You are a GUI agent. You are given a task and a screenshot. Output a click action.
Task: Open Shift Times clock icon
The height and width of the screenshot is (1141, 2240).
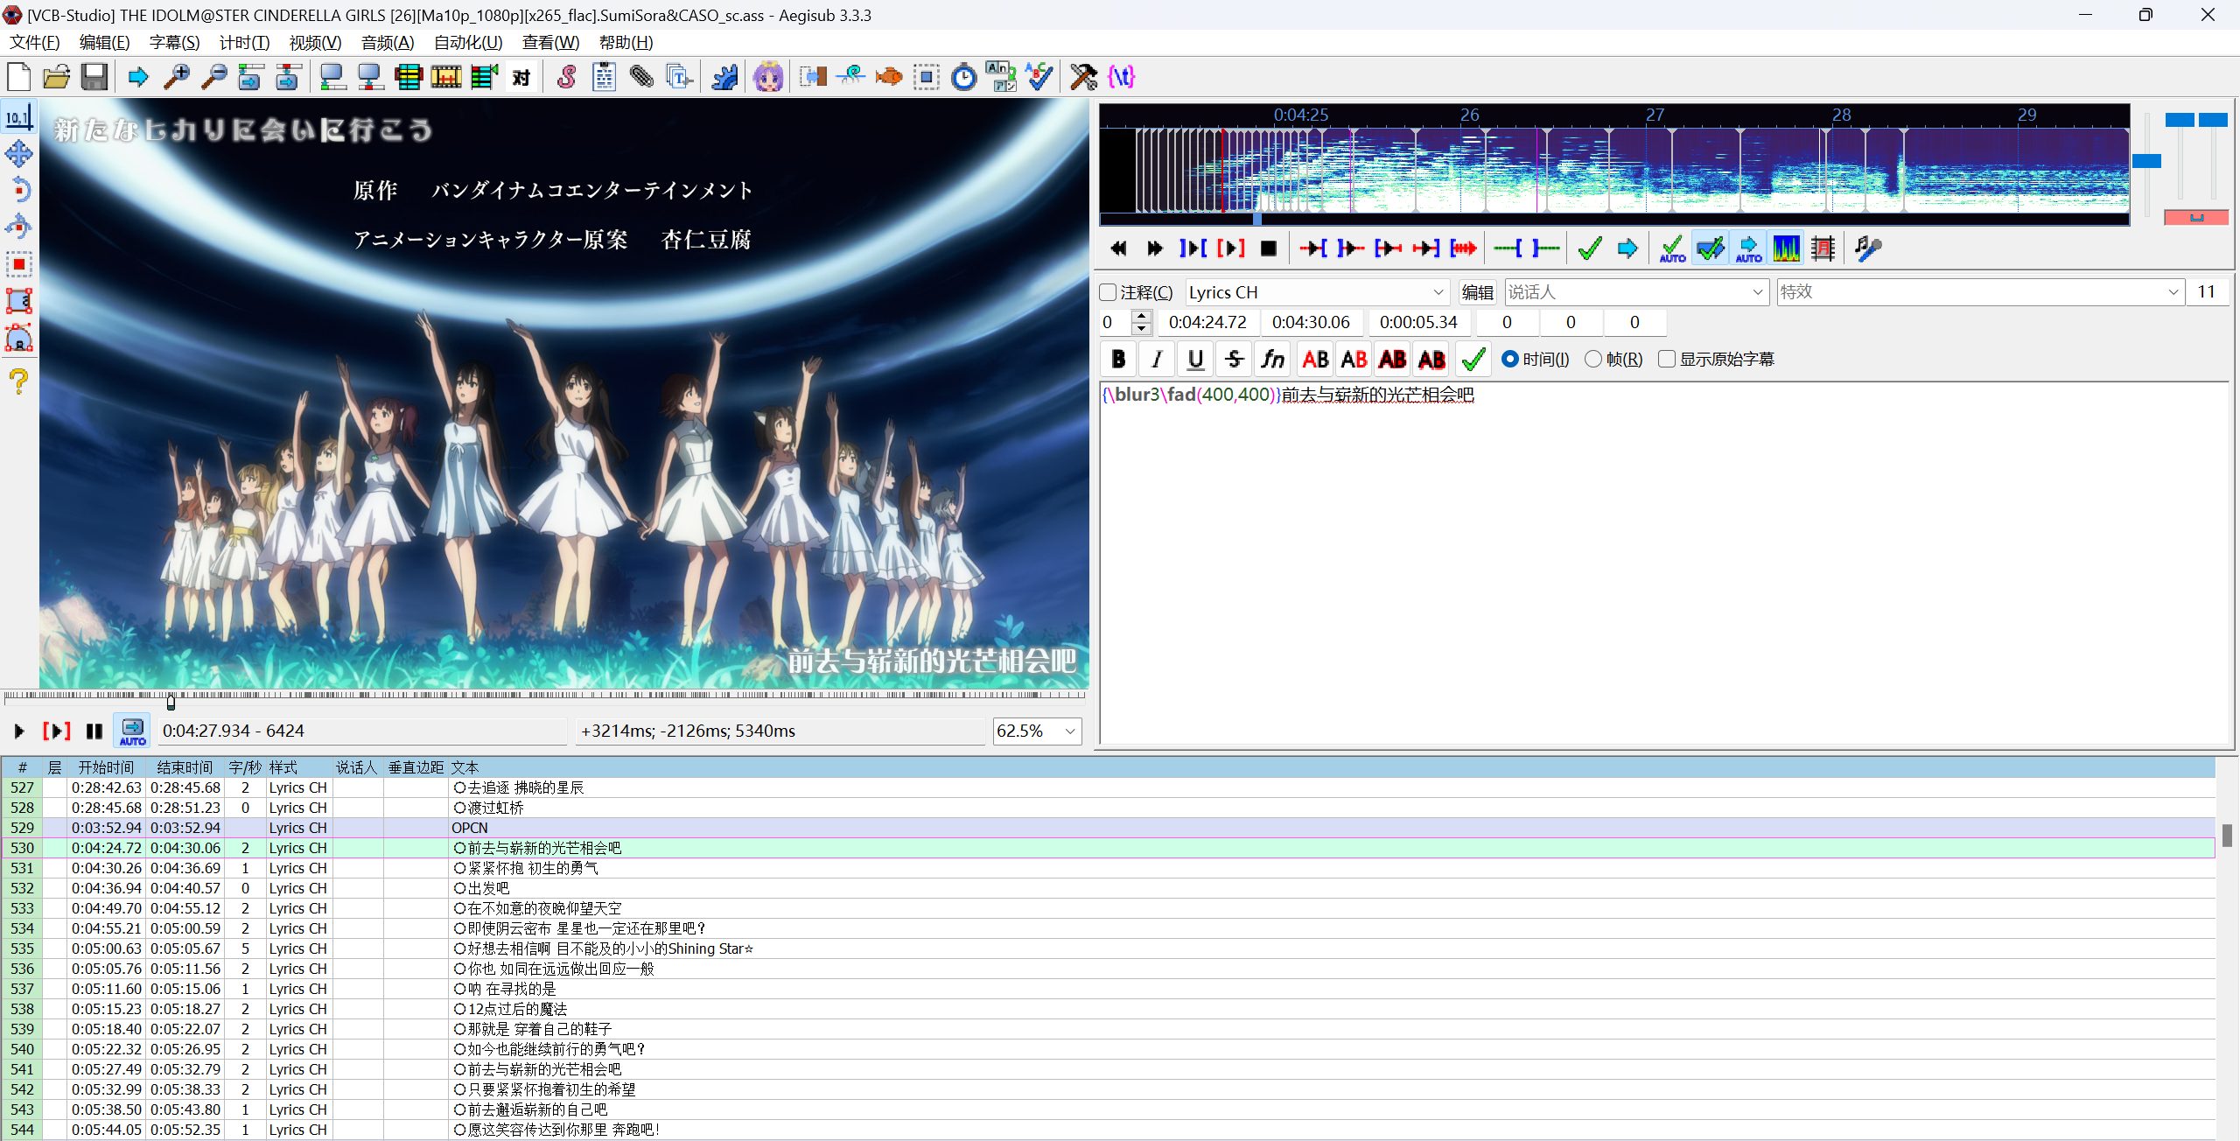(963, 77)
